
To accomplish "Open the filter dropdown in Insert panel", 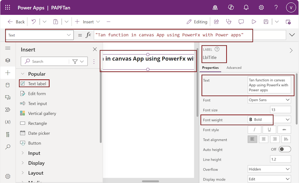I will coord(78,61).
